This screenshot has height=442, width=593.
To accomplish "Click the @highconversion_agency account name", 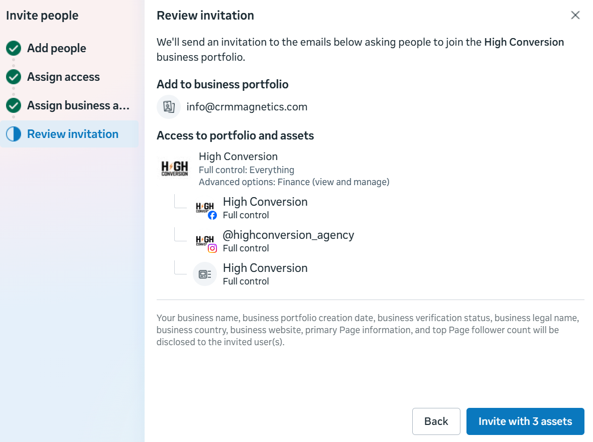I will (x=289, y=235).
